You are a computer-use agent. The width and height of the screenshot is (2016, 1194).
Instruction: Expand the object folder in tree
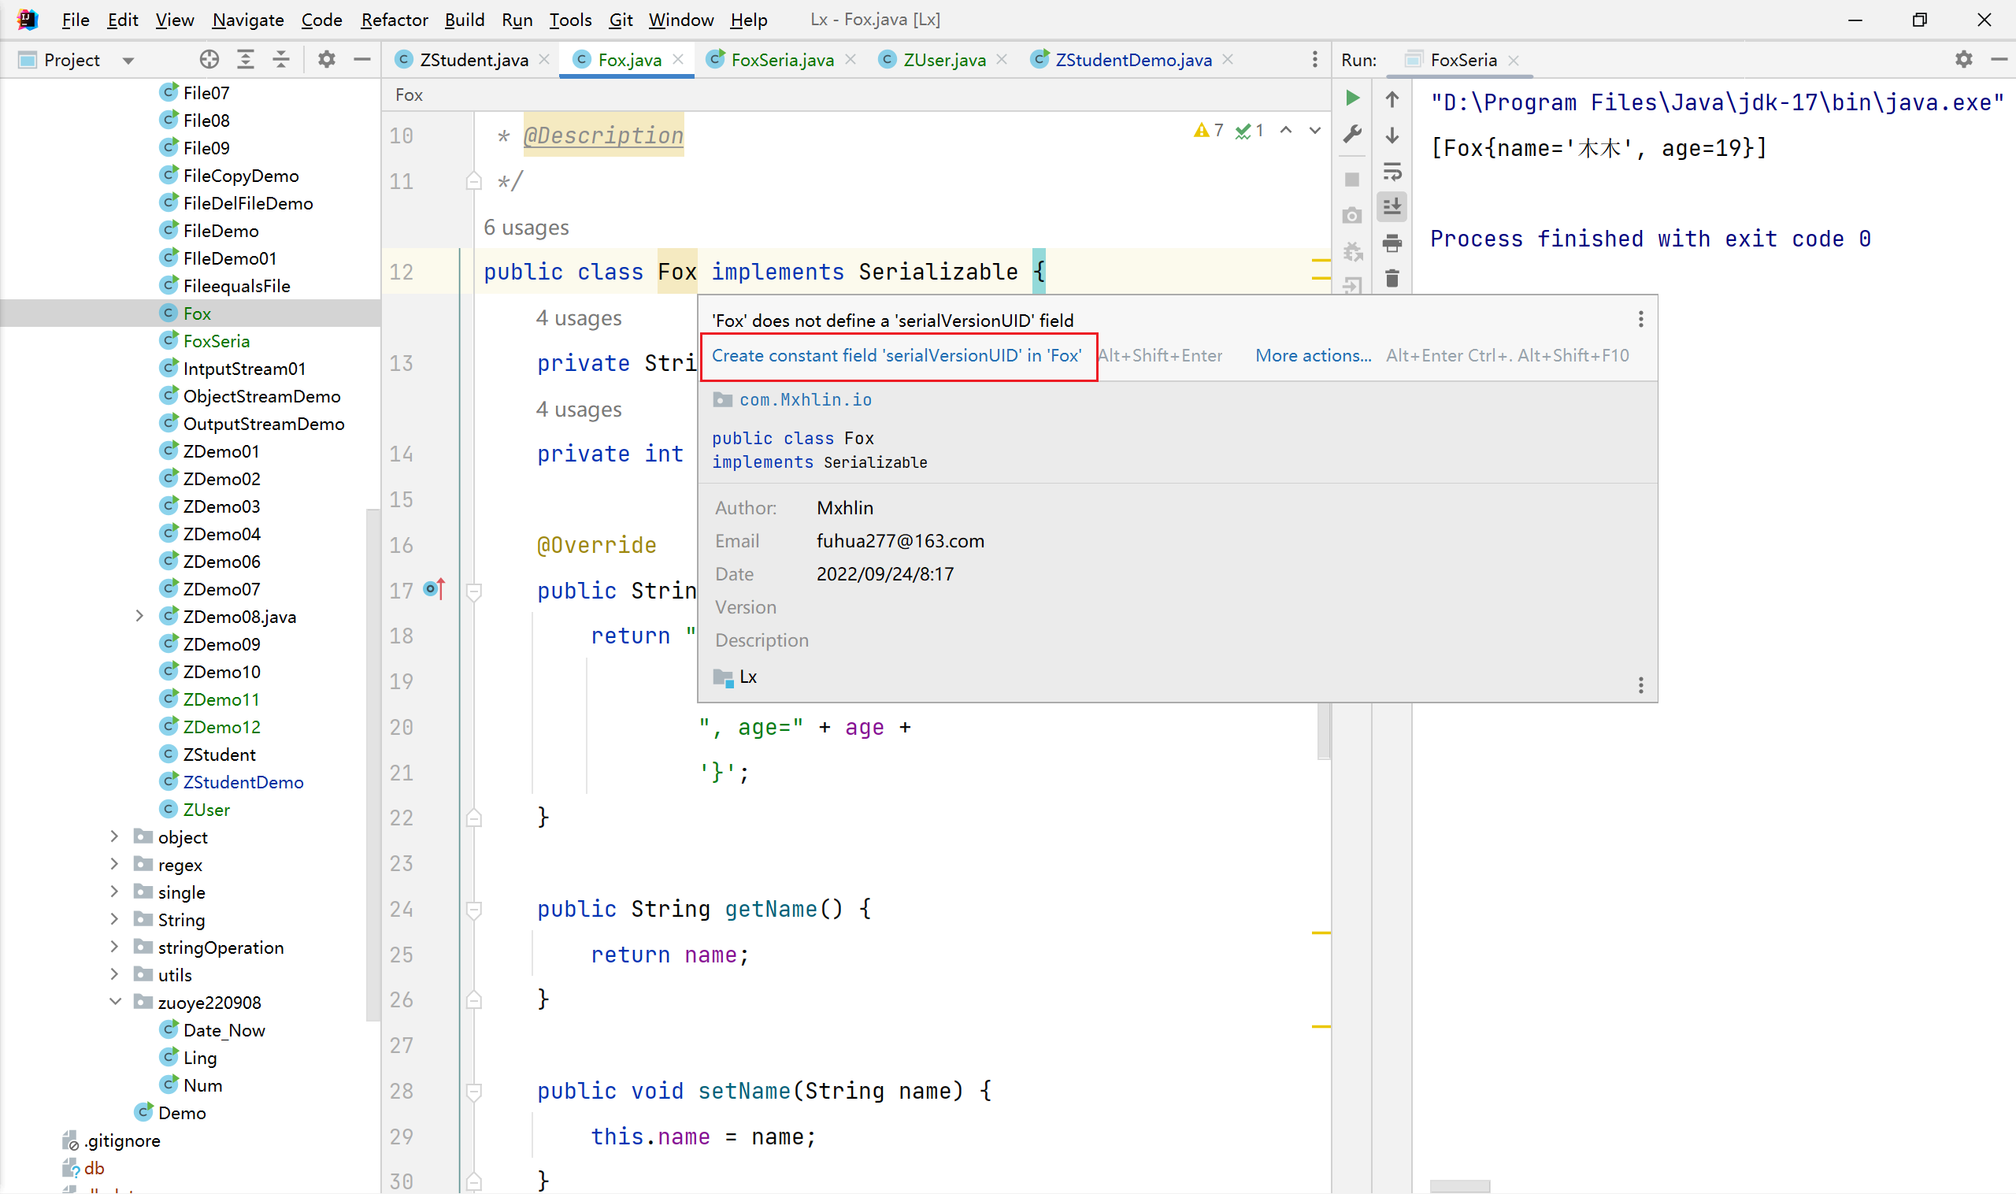114,836
